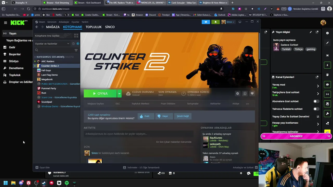This screenshot has height=187, width=333.
Task: Open the Sinco account dropdown in Steam
Action: [x=228, y=22]
